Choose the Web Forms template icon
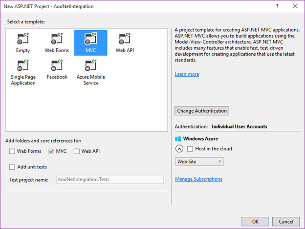 click(x=57, y=40)
